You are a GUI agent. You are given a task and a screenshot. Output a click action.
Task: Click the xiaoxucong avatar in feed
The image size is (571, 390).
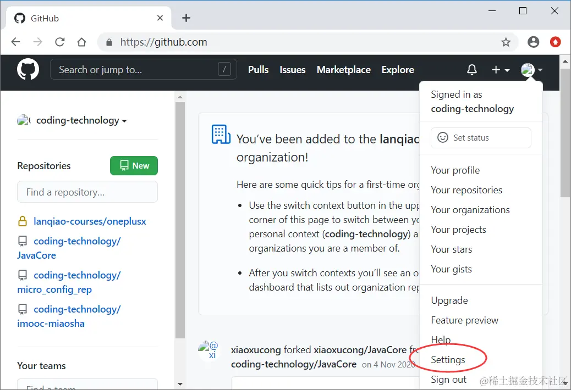click(208, 350)
